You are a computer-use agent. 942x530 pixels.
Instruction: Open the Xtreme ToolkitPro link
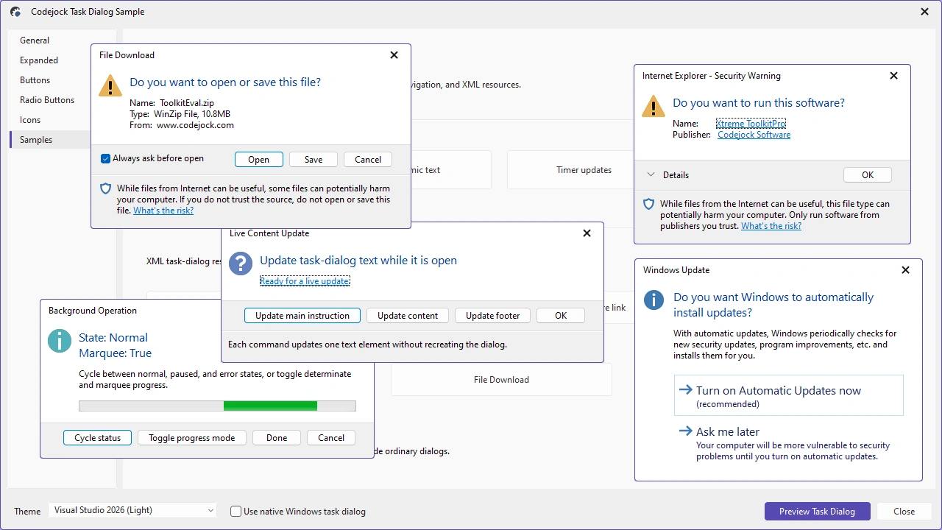pos(751,124)
